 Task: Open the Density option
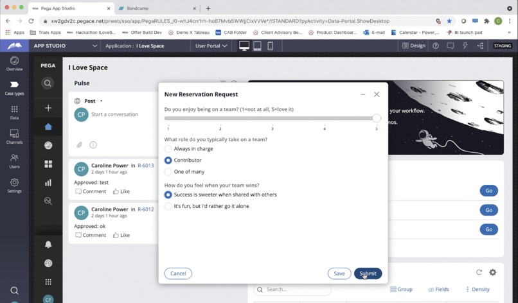478,289
